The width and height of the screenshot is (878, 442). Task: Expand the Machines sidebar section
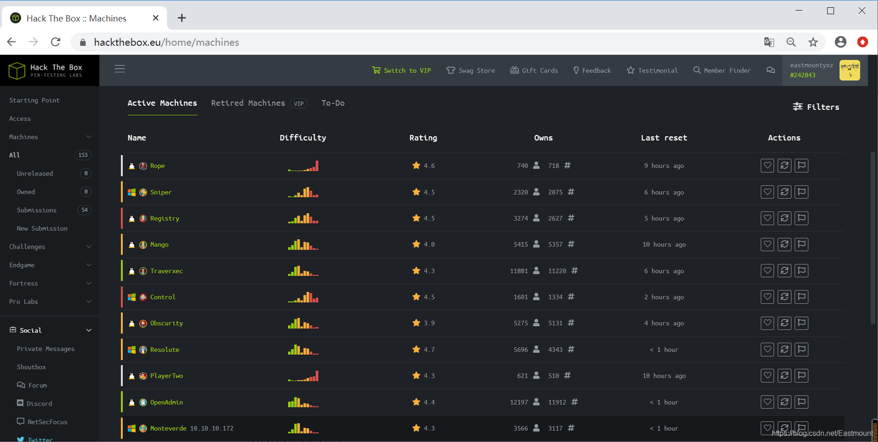point(49,137)
